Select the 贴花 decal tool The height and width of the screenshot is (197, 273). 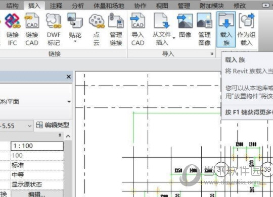click(x=75, y=26)
